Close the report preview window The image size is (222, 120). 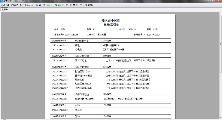coord(218,1)
